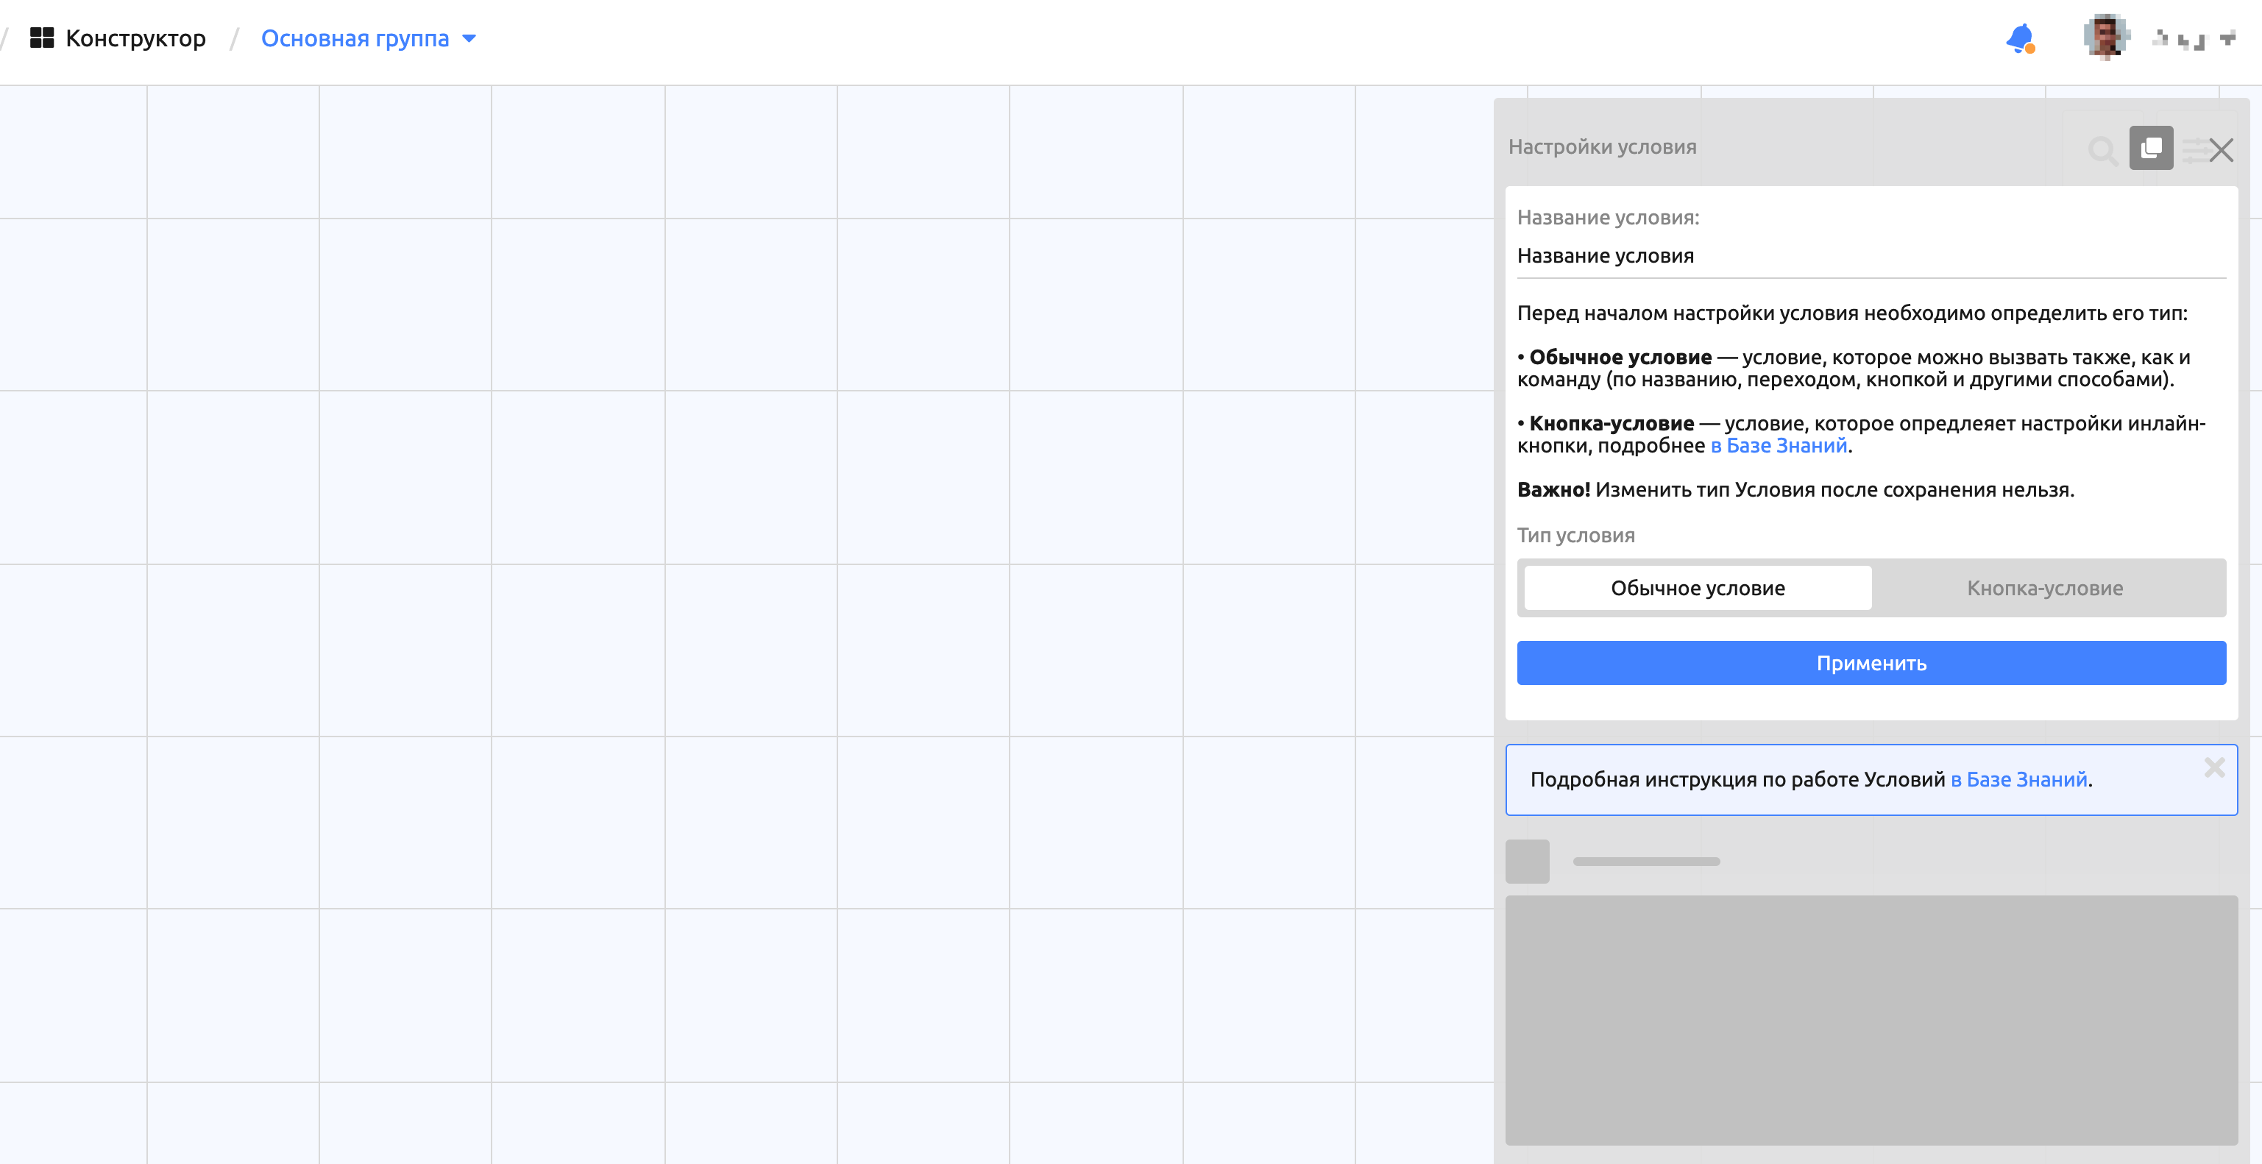The image size is (2262, 1164).
Task: Dismiss the Подробная инструкция notice
Action: 2213,767
